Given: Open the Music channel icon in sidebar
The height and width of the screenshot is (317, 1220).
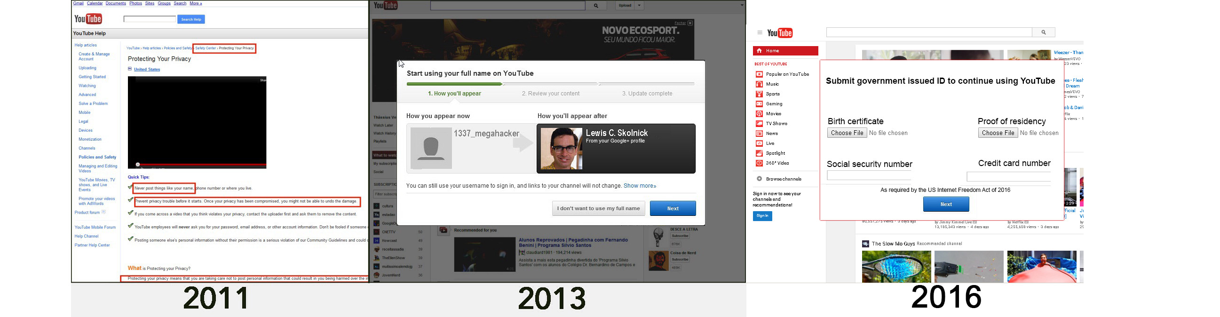Looking at the screenshot, I should coord(759,84).
